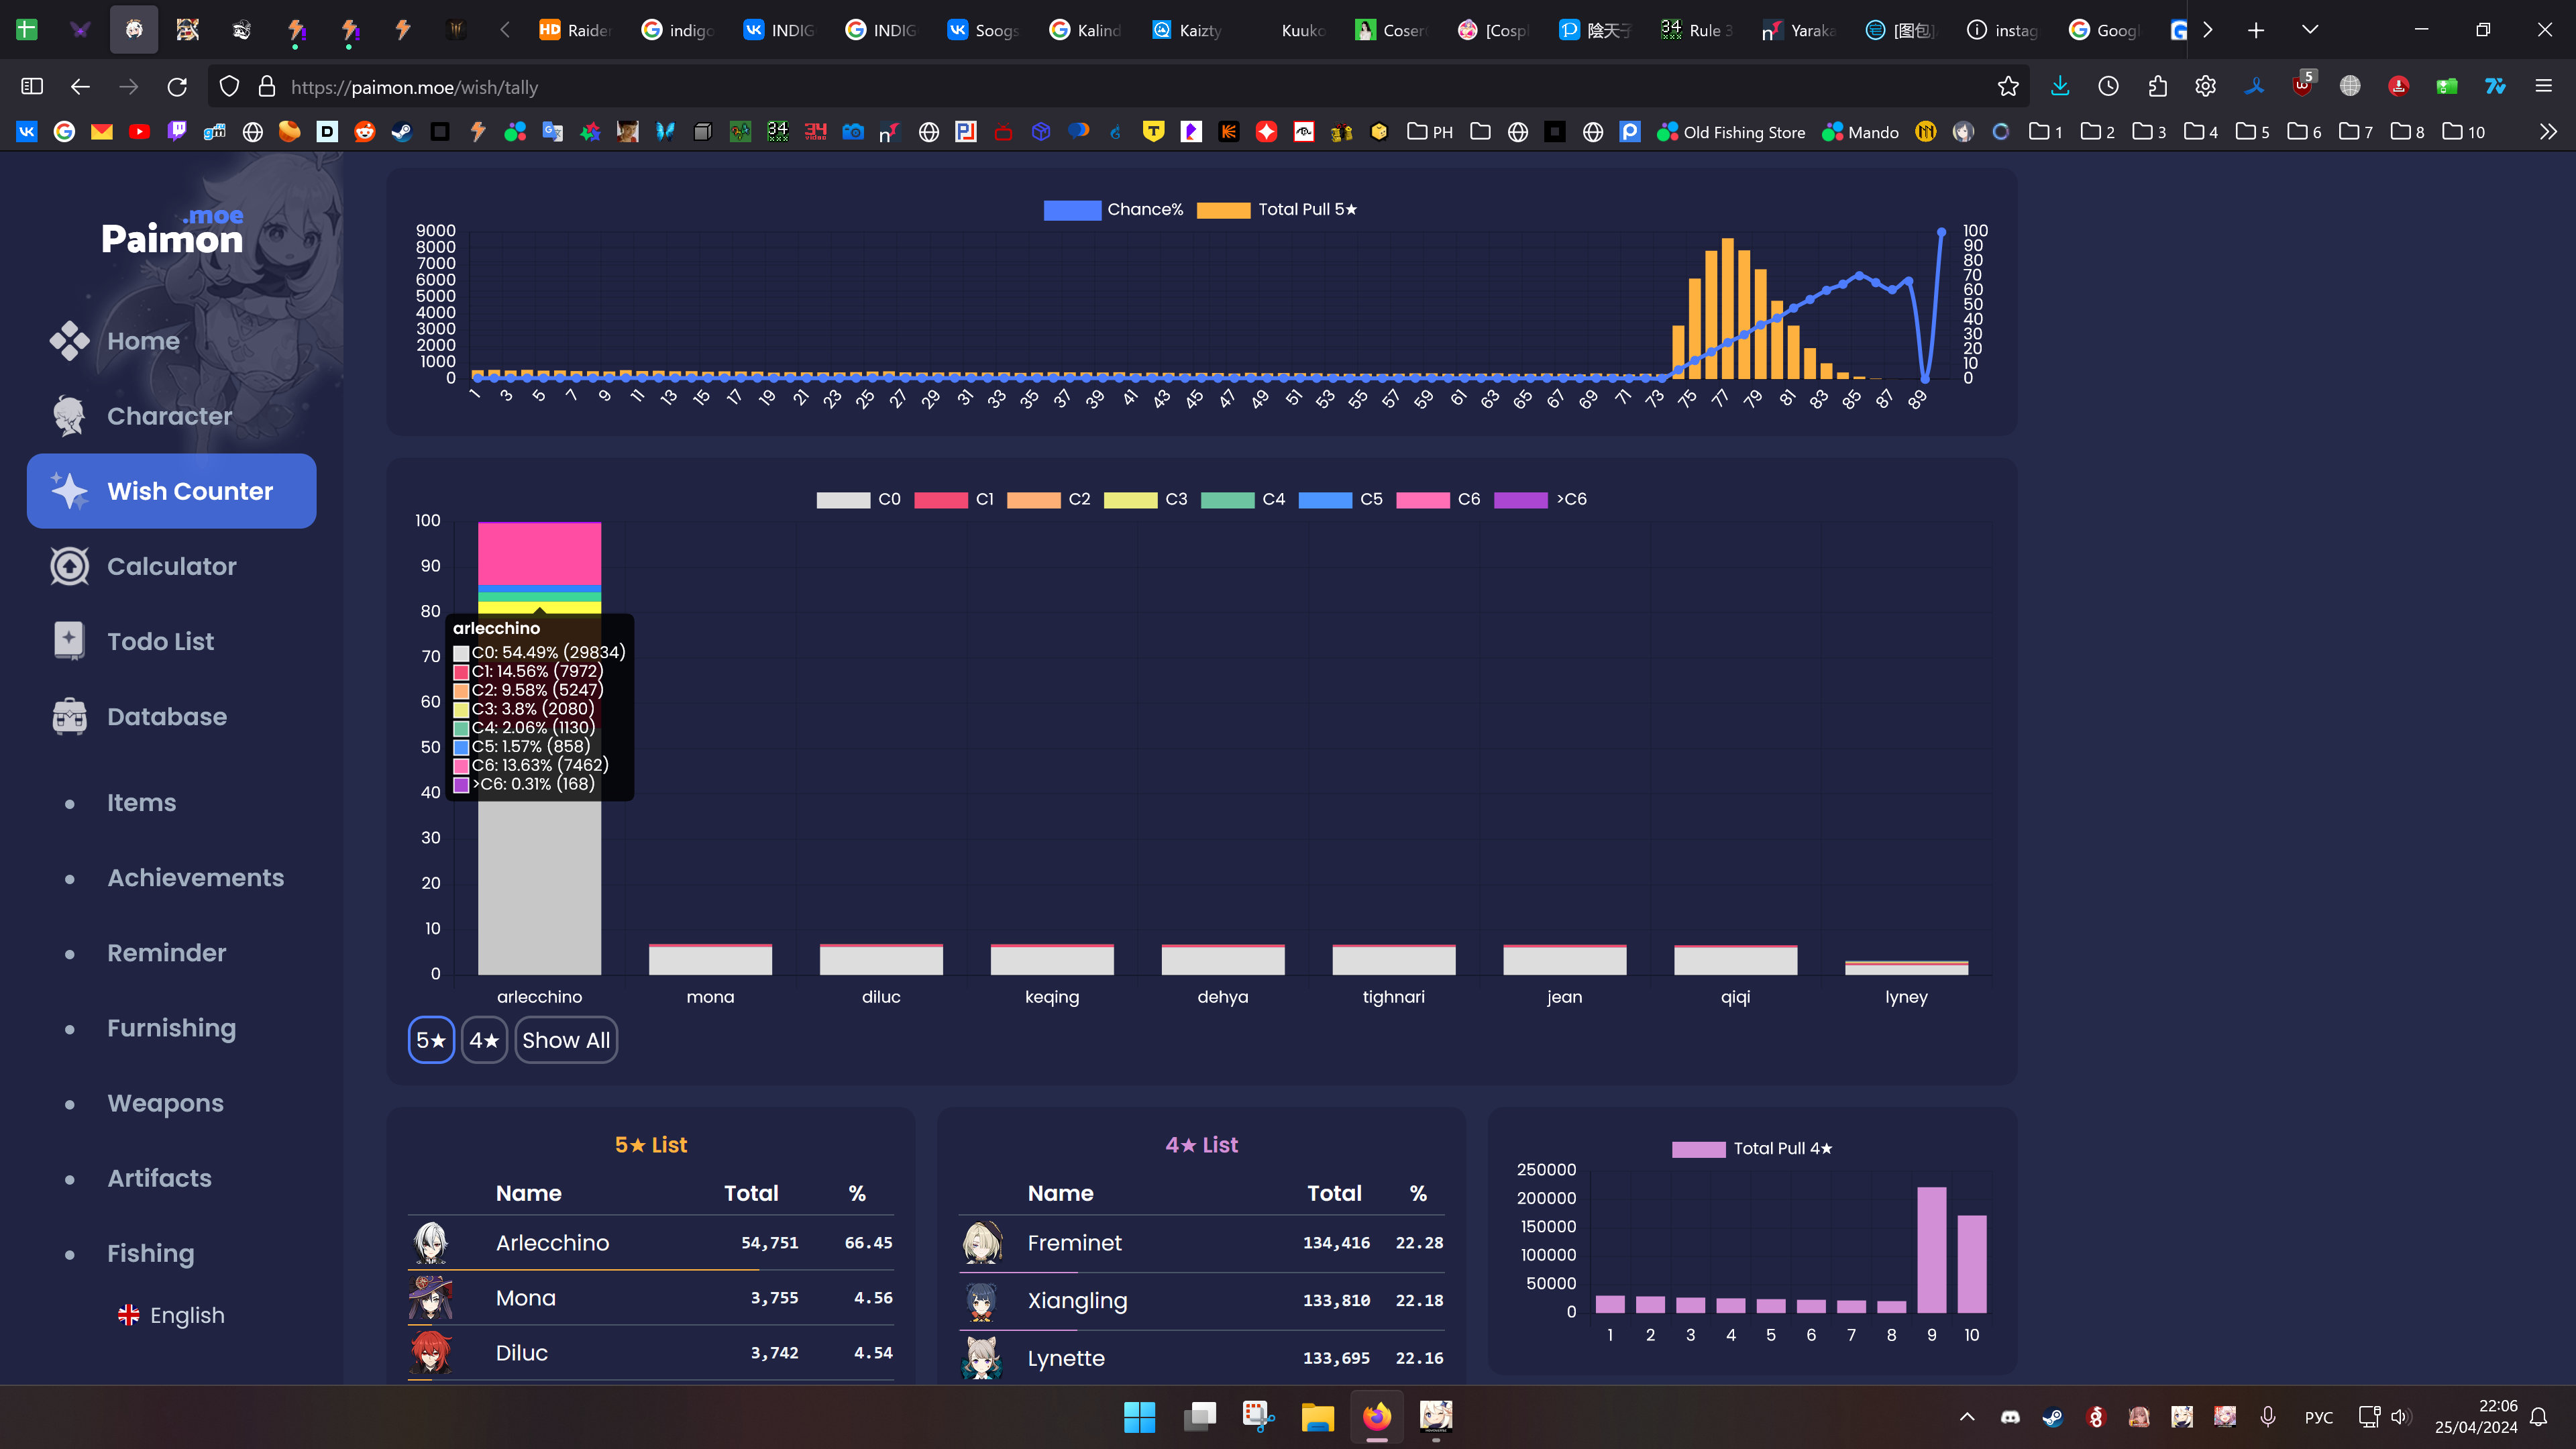The image size is (2576, 1449).
Task: Switch to the indigo browser tab
Action: pyautogui.click(x=678, y=30)
